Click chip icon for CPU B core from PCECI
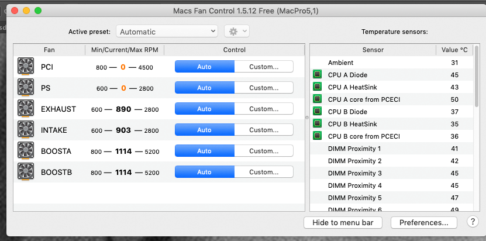The height and width of the screenshot is (241, 486). pos(317,136)
